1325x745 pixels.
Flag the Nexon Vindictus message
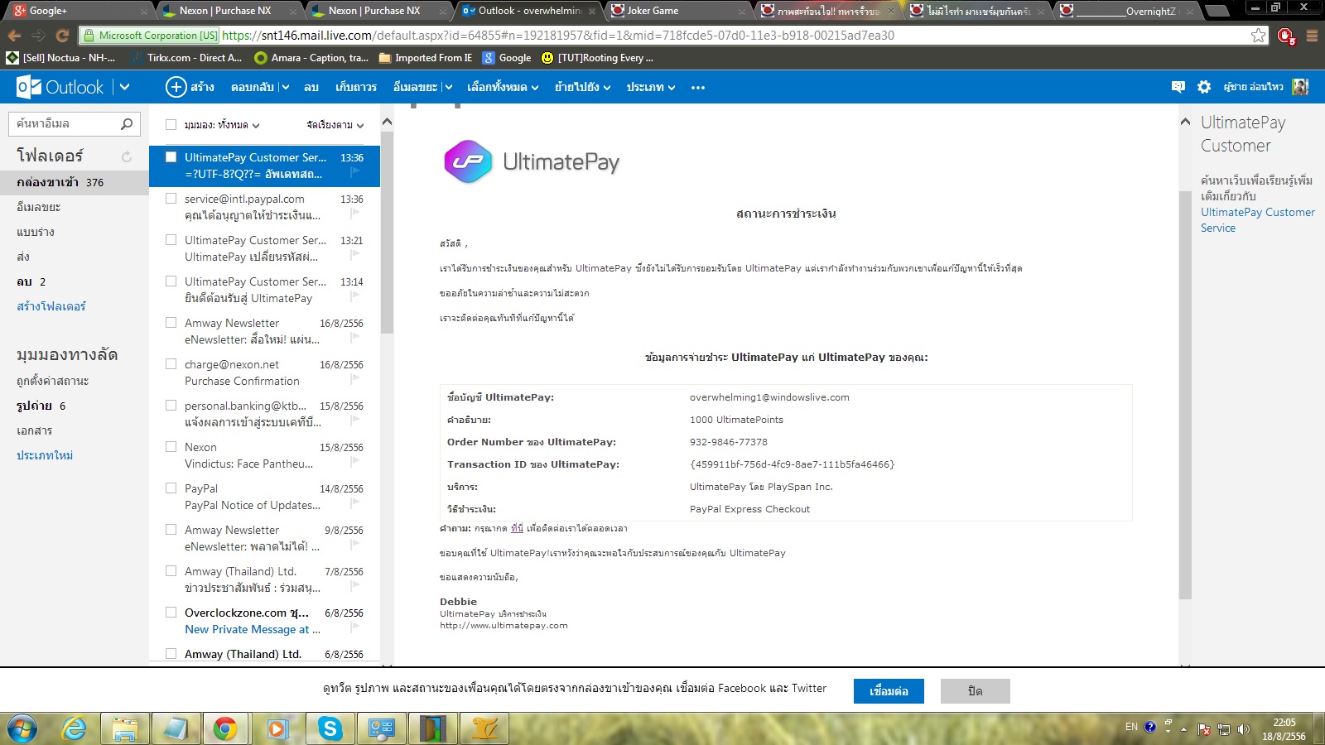pos(355,462)
